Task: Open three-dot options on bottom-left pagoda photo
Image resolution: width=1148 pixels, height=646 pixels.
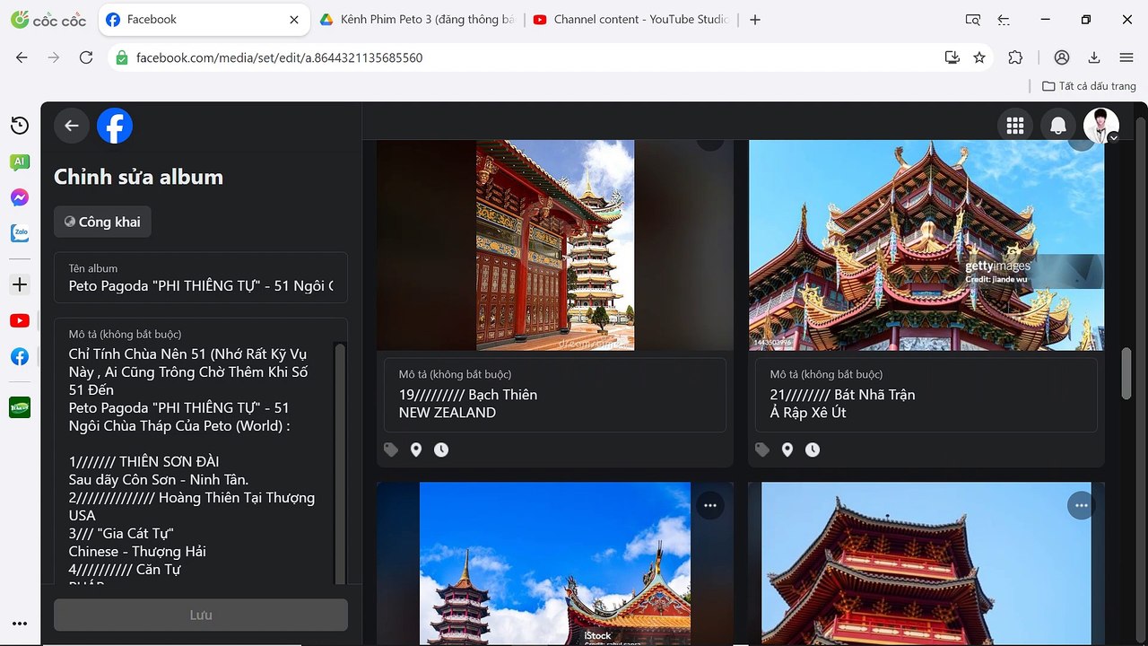Action: coord(709,505)
